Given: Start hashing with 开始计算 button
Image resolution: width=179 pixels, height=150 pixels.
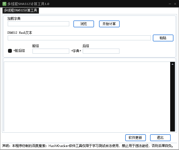Looking at the screenshot, I should [x=109, y=24].
